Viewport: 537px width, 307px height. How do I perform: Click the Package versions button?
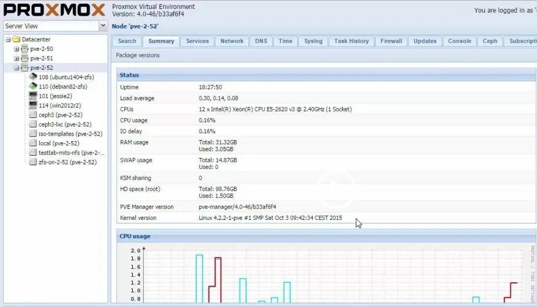pyautogui.click(x=138, y=55)
